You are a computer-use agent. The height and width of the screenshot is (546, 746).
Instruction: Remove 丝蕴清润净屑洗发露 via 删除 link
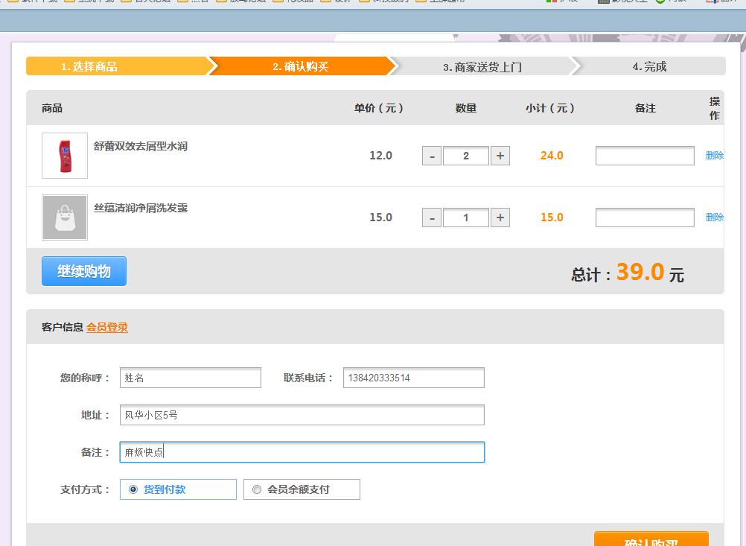(714, 218)
